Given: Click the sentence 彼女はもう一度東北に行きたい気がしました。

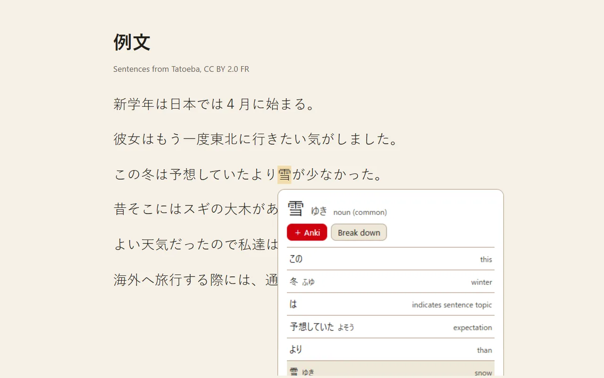Looking at the screenshot, I should tap(256, 139).
